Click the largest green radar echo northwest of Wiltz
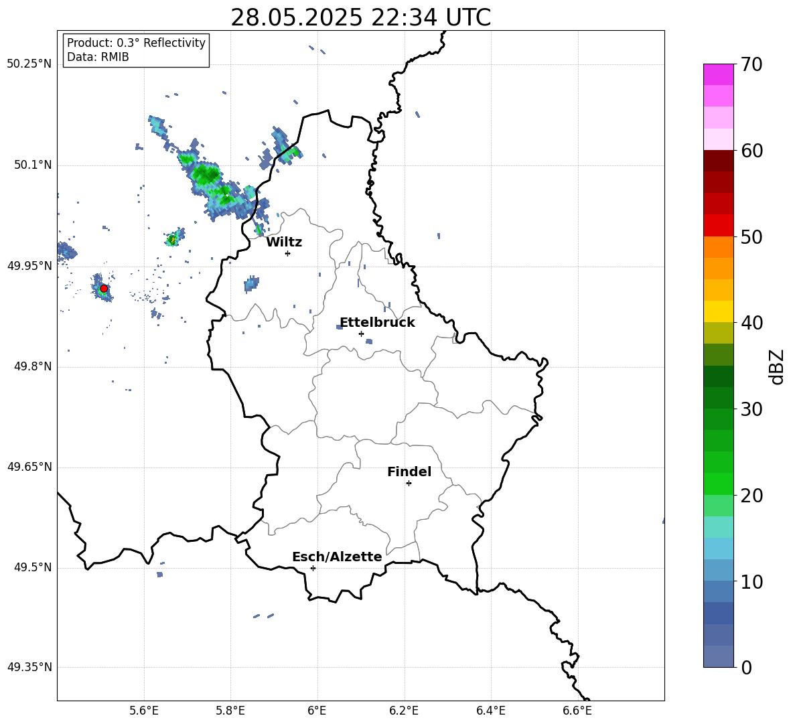Image resolution: width=793 pixels, height=724 pixels. tap(206, 174)
